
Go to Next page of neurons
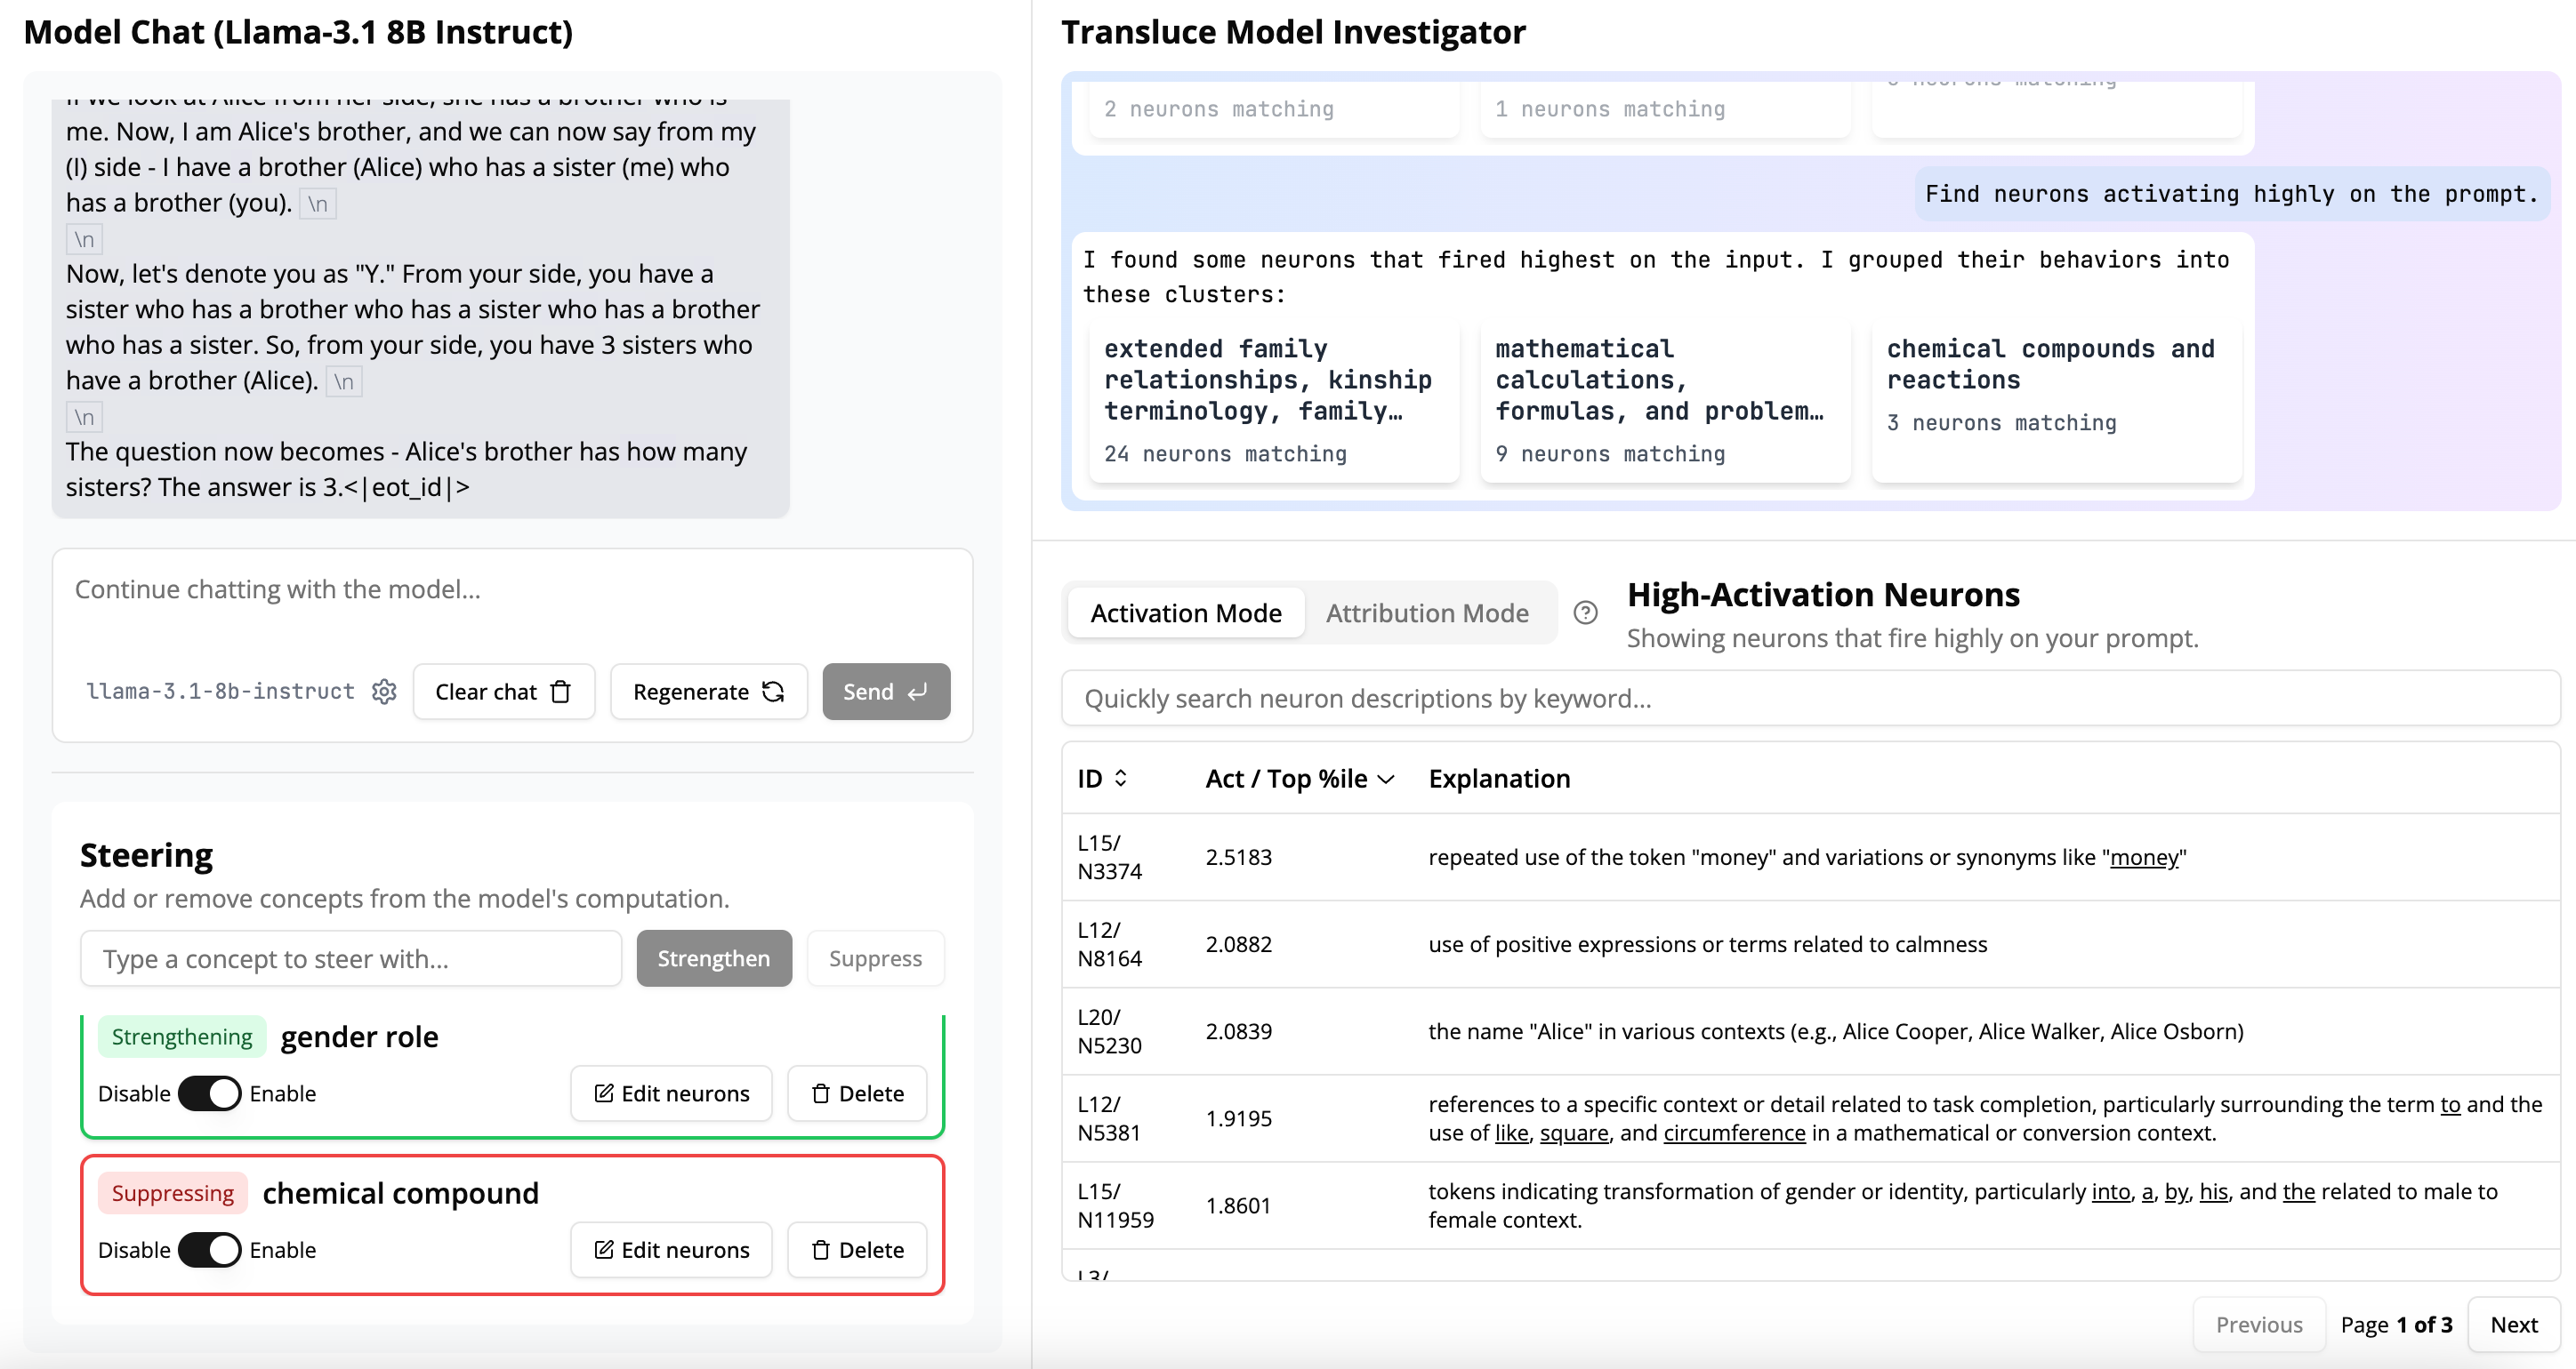click(2512, 1324)
